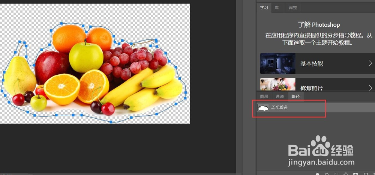Select the 工作路径 path entry
Screen dimensions: 375x175
(x=316, y=107)
